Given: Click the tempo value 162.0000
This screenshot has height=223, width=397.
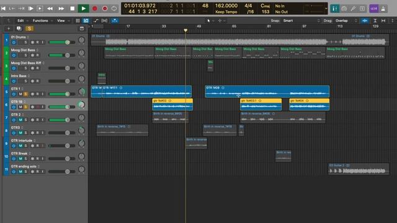Looking at the screenshot, I should point(226,6).
